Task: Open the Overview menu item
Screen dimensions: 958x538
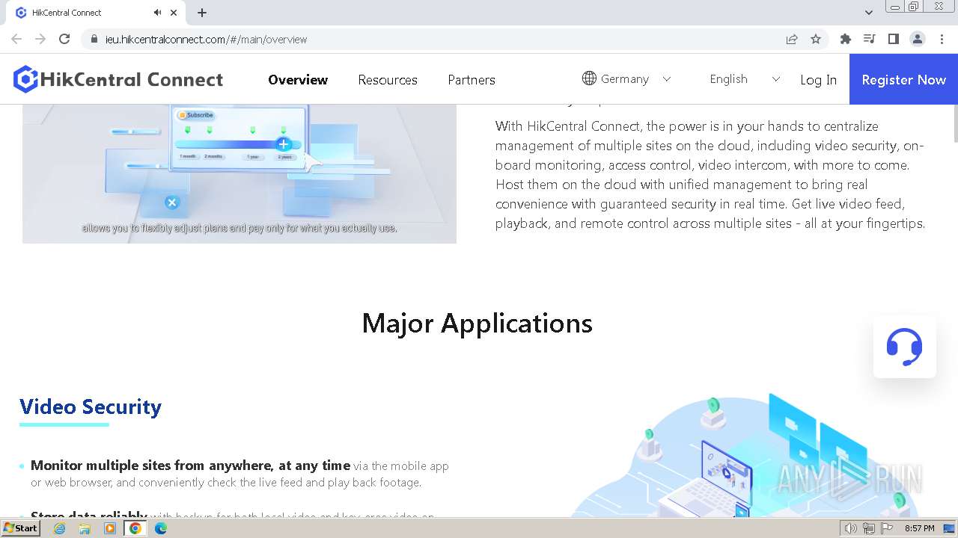Action: tap(298, 79)
